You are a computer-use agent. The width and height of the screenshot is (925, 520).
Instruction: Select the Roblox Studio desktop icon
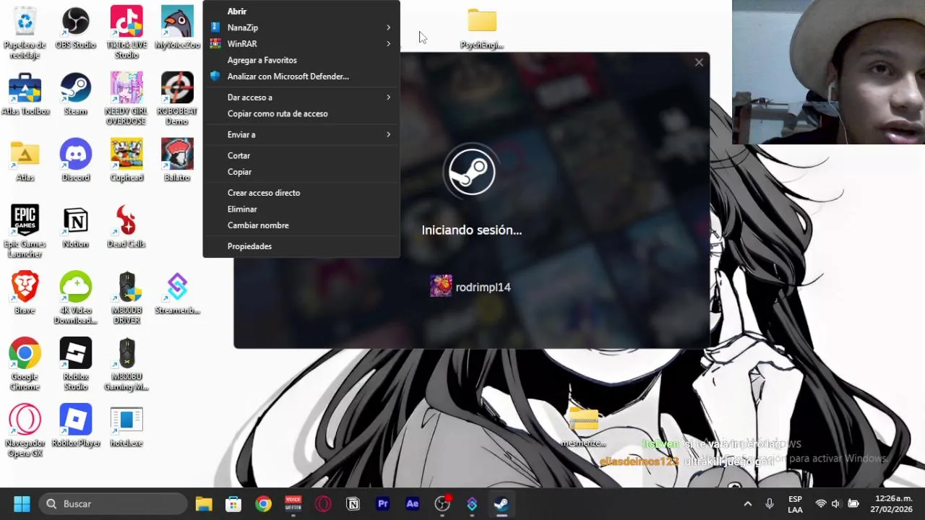click(x=75, y=365)
